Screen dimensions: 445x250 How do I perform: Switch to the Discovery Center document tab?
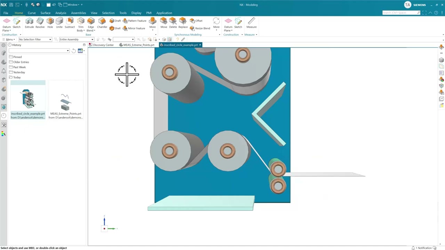(102, 45)
